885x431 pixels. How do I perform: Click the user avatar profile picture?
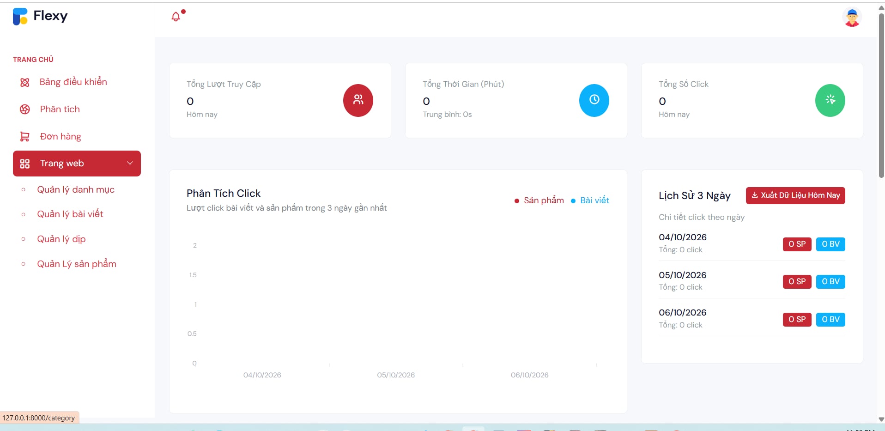coord(852,18)
